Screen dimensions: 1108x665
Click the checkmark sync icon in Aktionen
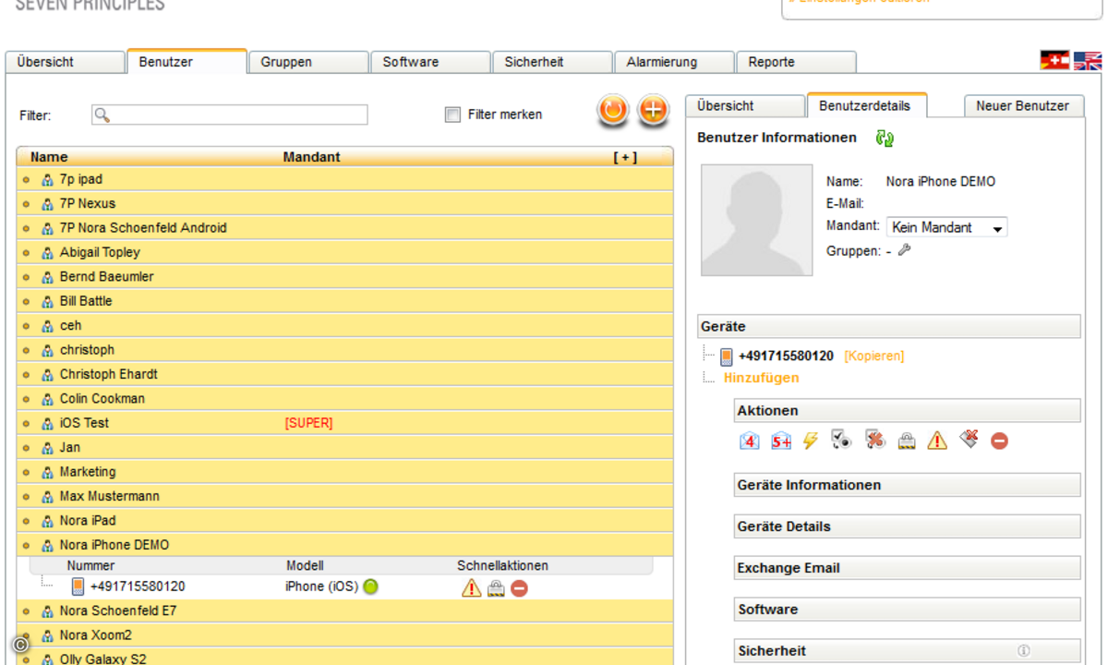(x=841, y=440)
